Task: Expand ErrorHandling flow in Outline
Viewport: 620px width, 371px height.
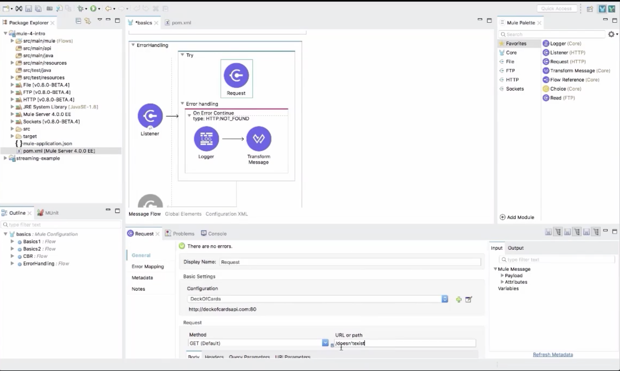Action: coord(12,263)
